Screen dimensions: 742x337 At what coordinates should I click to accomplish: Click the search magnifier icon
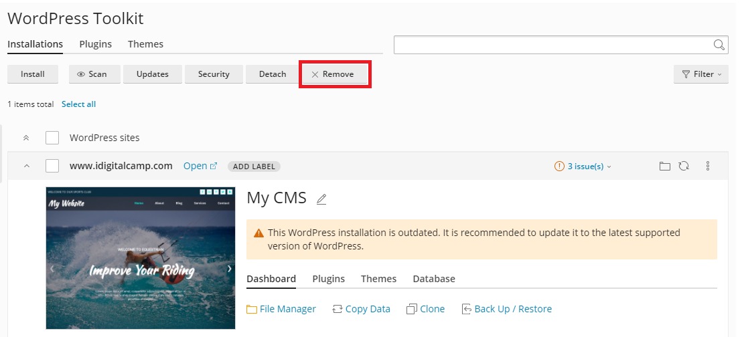point(719,45)
